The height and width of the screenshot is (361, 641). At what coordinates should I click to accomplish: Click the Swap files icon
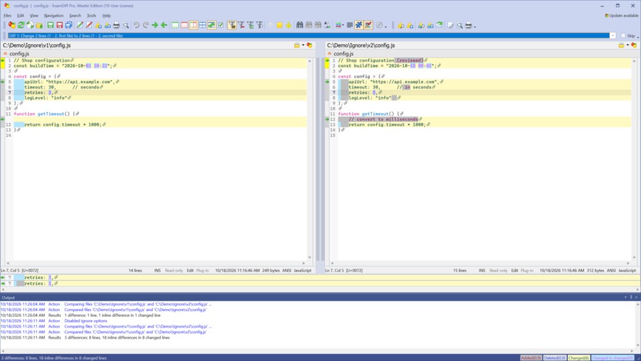click(x=30, y=26)
